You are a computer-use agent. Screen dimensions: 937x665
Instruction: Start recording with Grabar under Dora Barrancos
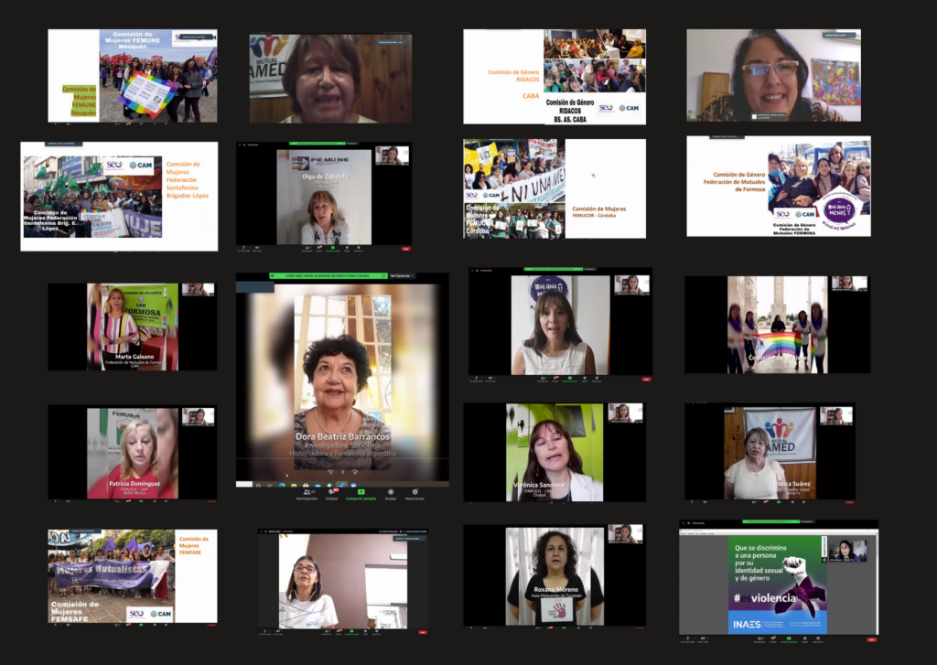pos(391,493)
